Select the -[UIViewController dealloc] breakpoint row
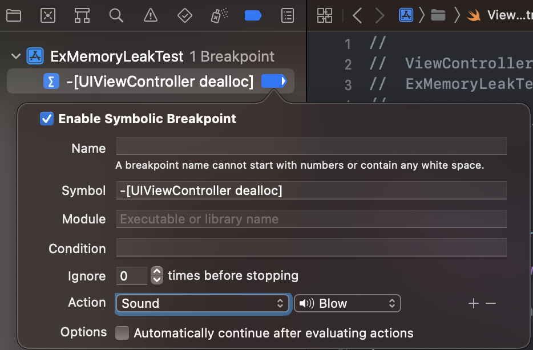 [151, 82]
